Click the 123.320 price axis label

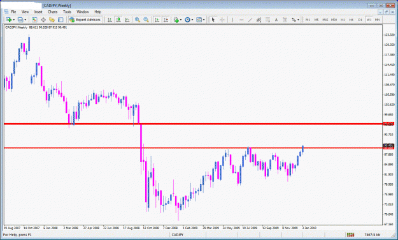(389, 34)
